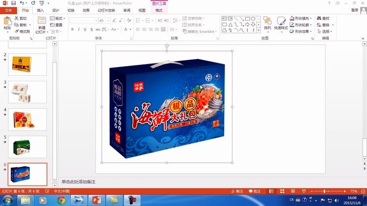Open Chrome from the Windows taskbar
The height and width of the screenshot is (206, 367).
61,201
